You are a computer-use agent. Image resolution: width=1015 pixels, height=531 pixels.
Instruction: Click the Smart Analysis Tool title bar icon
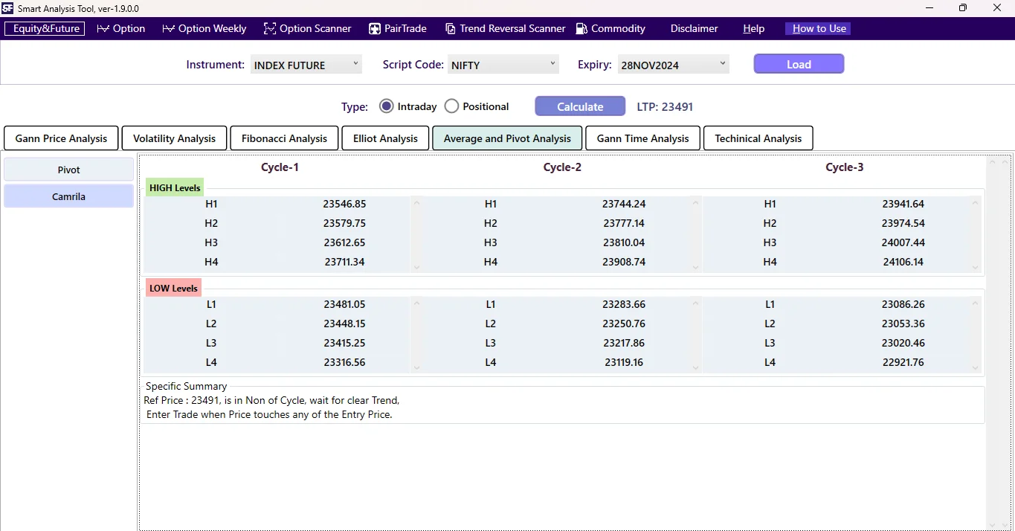point(7,8)
